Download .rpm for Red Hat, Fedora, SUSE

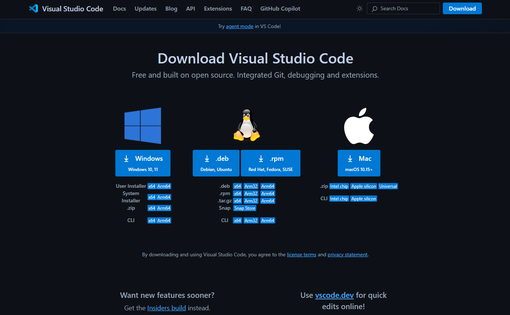coord(271,163)
